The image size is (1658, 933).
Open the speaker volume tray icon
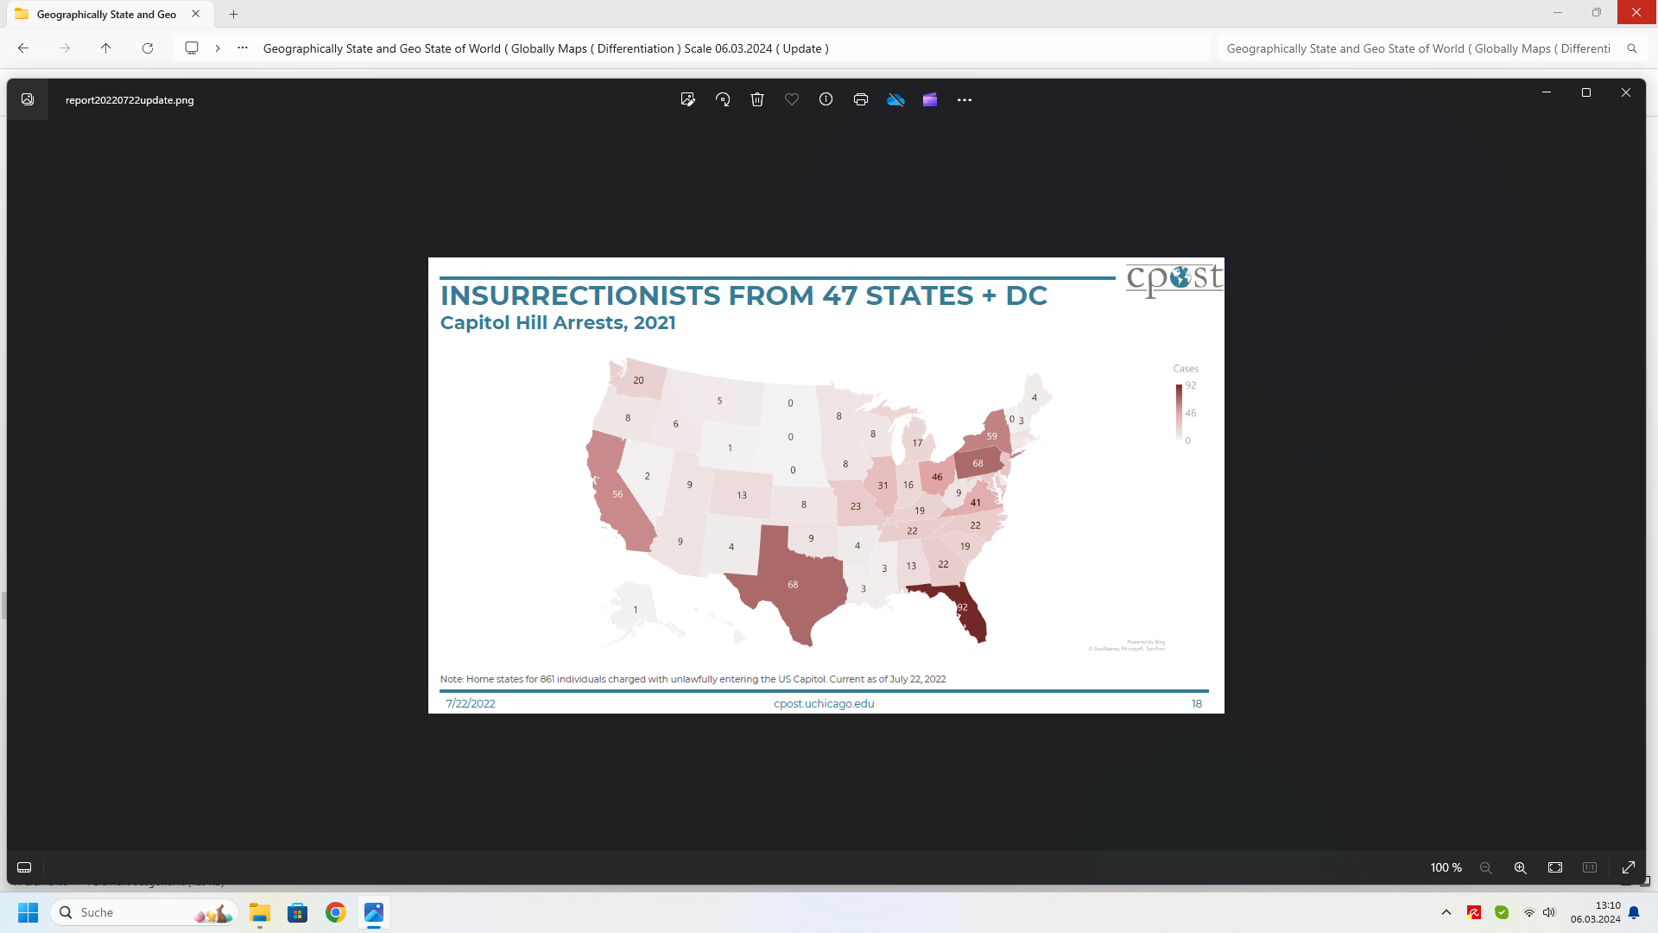point(1549,912)
